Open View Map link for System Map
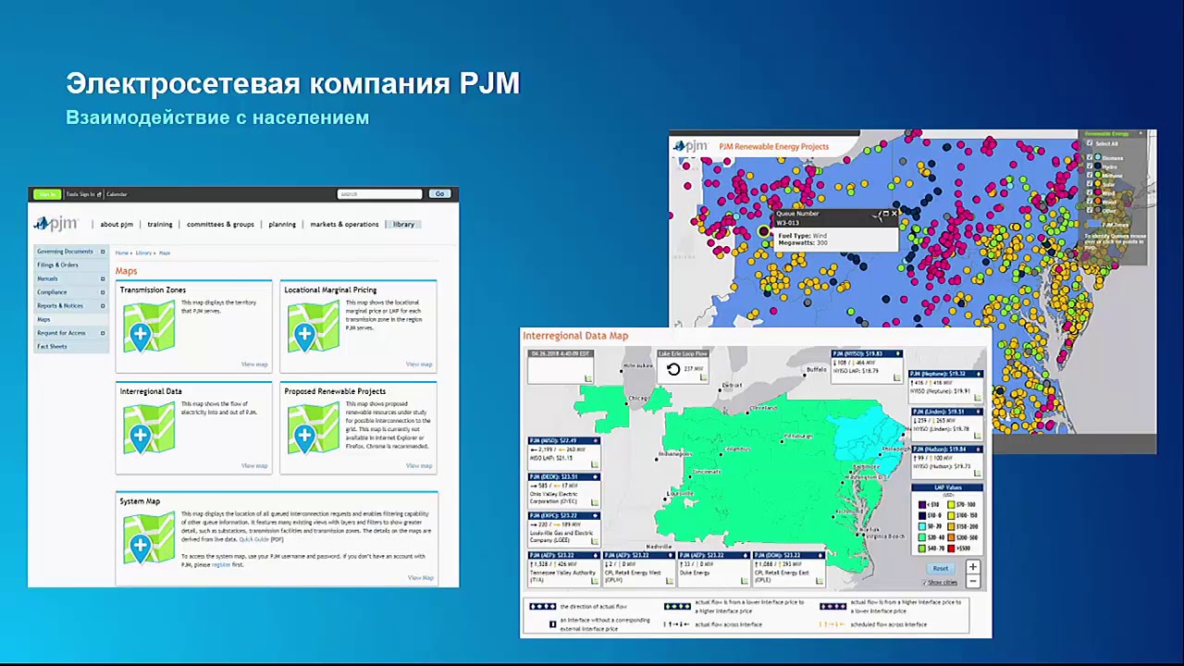 click(x=421, y=578)
